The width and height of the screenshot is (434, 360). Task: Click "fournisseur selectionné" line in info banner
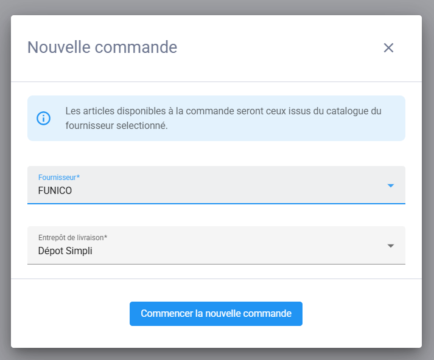pos(116,126)
